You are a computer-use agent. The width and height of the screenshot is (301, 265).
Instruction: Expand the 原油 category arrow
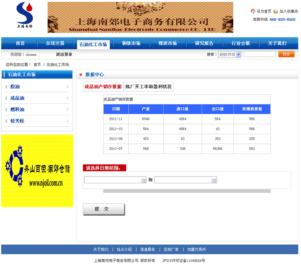67,87
